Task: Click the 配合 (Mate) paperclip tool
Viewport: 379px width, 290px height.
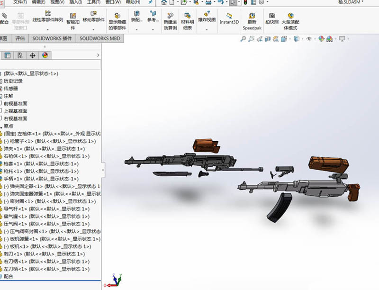Action: (x=4, y=18)
